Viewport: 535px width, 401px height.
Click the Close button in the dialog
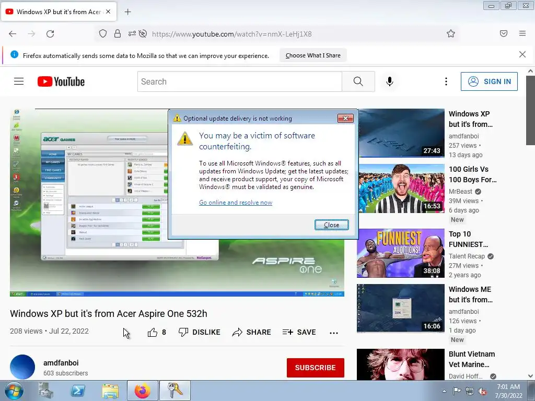coord(331,225)
